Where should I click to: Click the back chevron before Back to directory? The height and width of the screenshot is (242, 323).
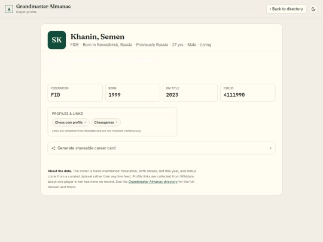tap(270, 9)
